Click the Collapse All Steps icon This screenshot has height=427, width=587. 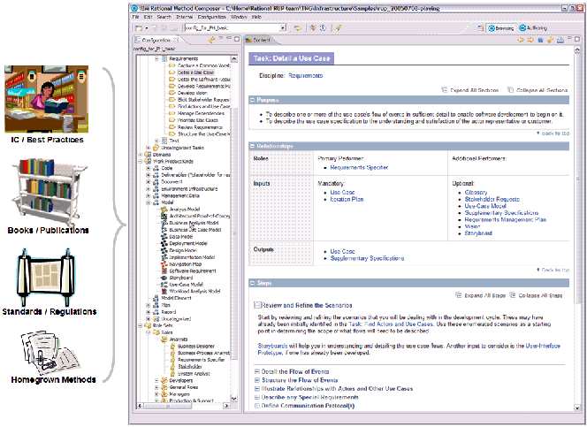(x=513, y=295)
